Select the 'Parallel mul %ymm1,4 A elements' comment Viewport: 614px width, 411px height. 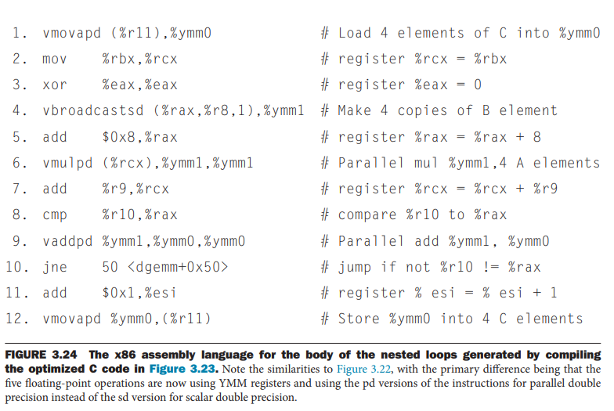coord(460,163)
